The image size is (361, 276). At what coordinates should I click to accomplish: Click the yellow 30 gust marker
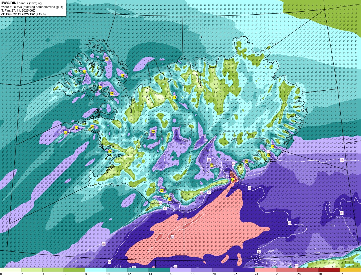click(x=162, y=190)
